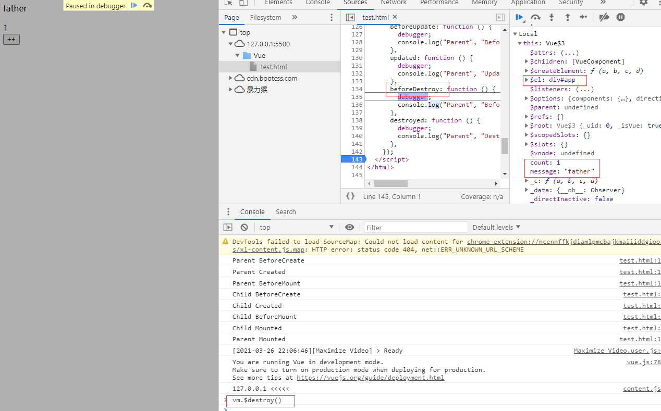Open Default levels dropdown
The image size is (661, 411).
[x=496, y=227]
